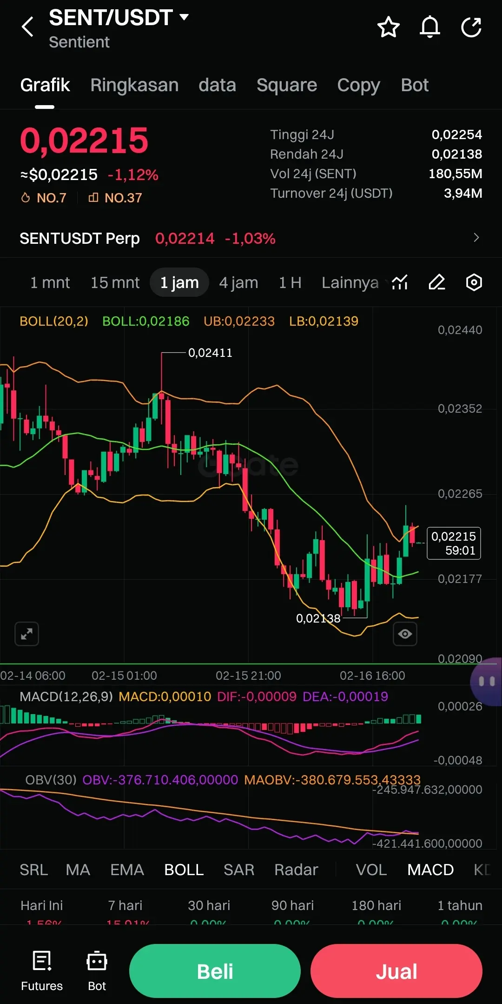Tap Sentient subtitle under pair name
Screen dimensions: 502x1004
pyautogui.click(x=79, y=42)
